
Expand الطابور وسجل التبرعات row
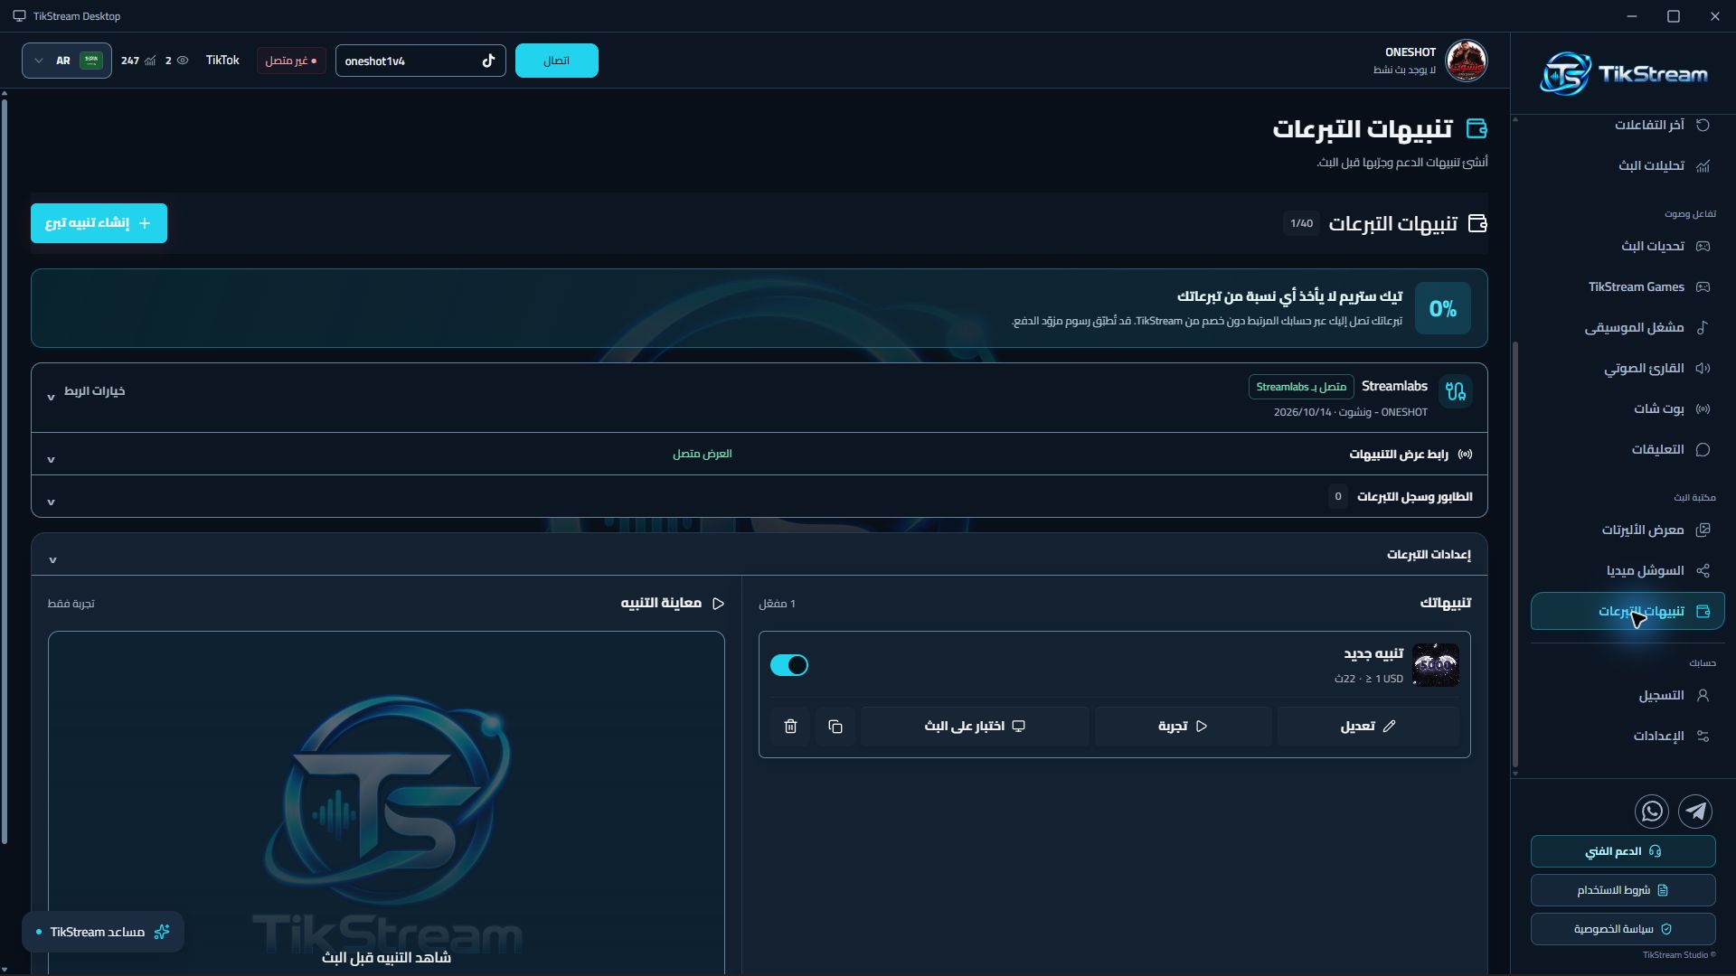click(759, 496)
